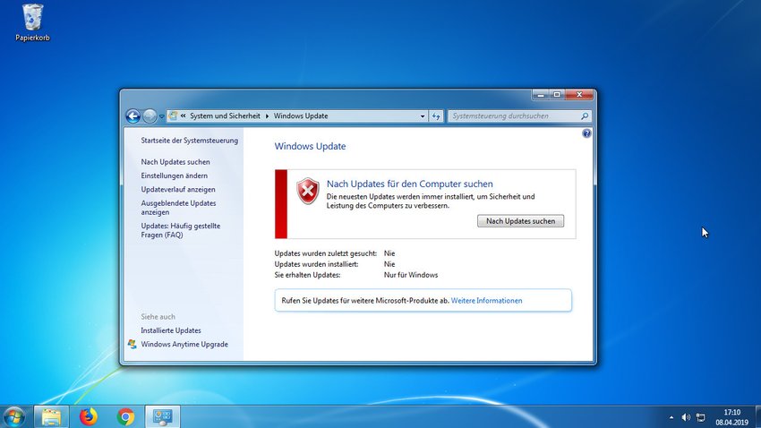Screen dimensions: 761x428
Task: Close the Windows Update window
Action: point(579,95)
